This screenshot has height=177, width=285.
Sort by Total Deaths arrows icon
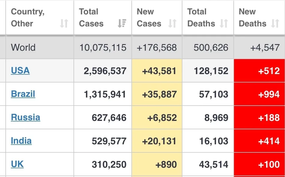[224, 23]
